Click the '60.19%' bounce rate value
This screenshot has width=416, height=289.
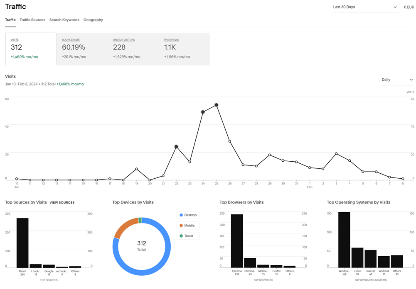coord(74,47)
